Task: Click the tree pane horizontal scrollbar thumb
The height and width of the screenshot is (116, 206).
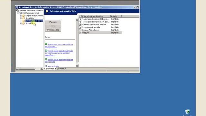Action: [27, 68]
